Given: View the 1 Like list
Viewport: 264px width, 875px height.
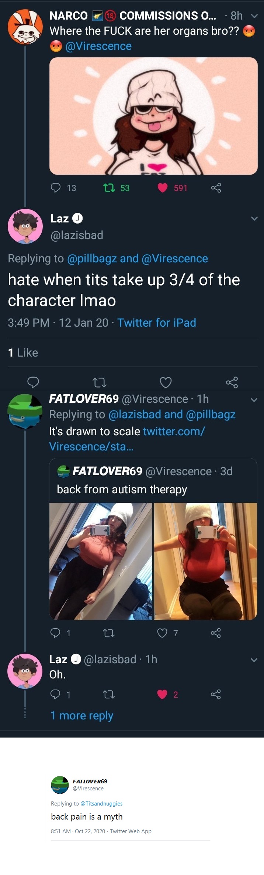Looking at the screenshot, I should tap(23, 353).
